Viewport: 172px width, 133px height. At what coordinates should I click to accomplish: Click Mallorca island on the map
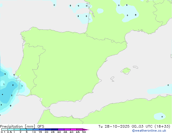tap(126, 71)
